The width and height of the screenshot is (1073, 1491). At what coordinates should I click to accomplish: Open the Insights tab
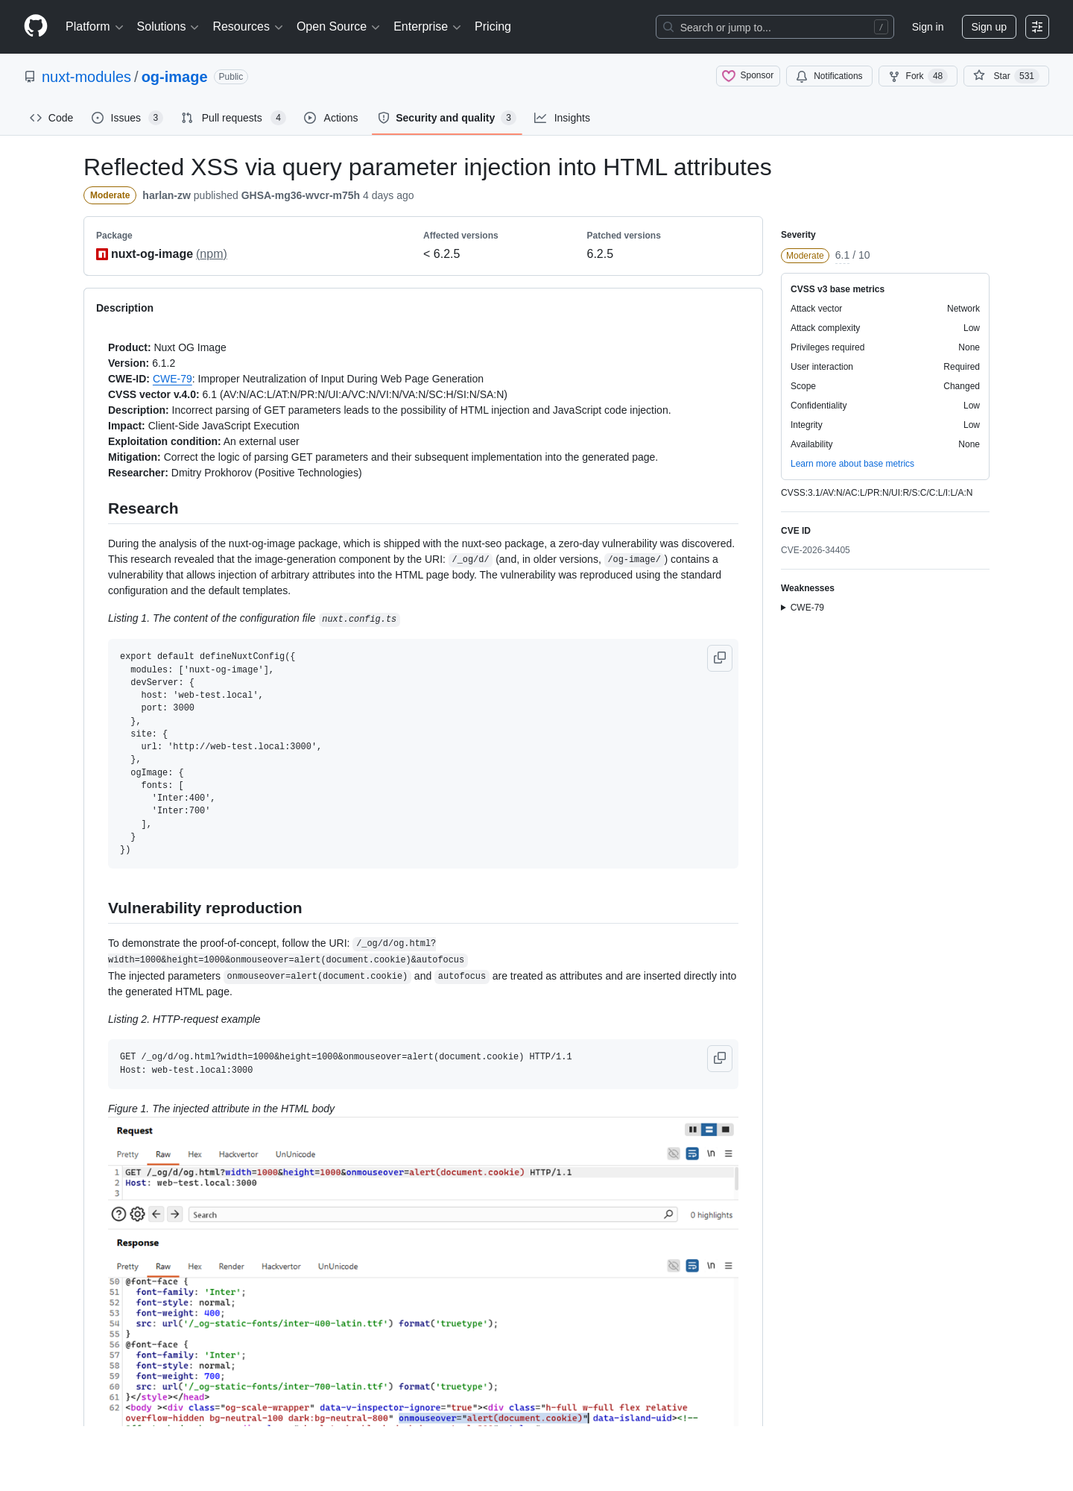coord(563,118)
